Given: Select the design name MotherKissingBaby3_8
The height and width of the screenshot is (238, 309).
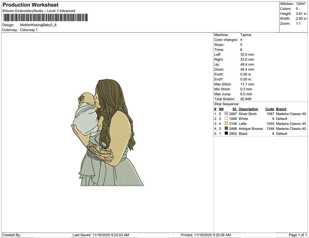Looking at the screenshot, I should 38,25.
